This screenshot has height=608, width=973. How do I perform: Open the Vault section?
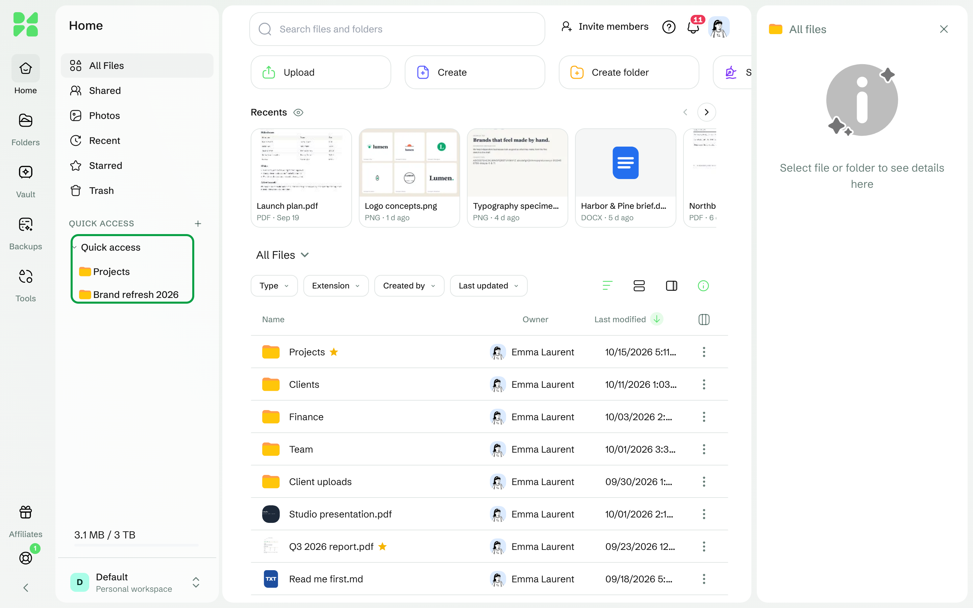(x=25, y=182)
